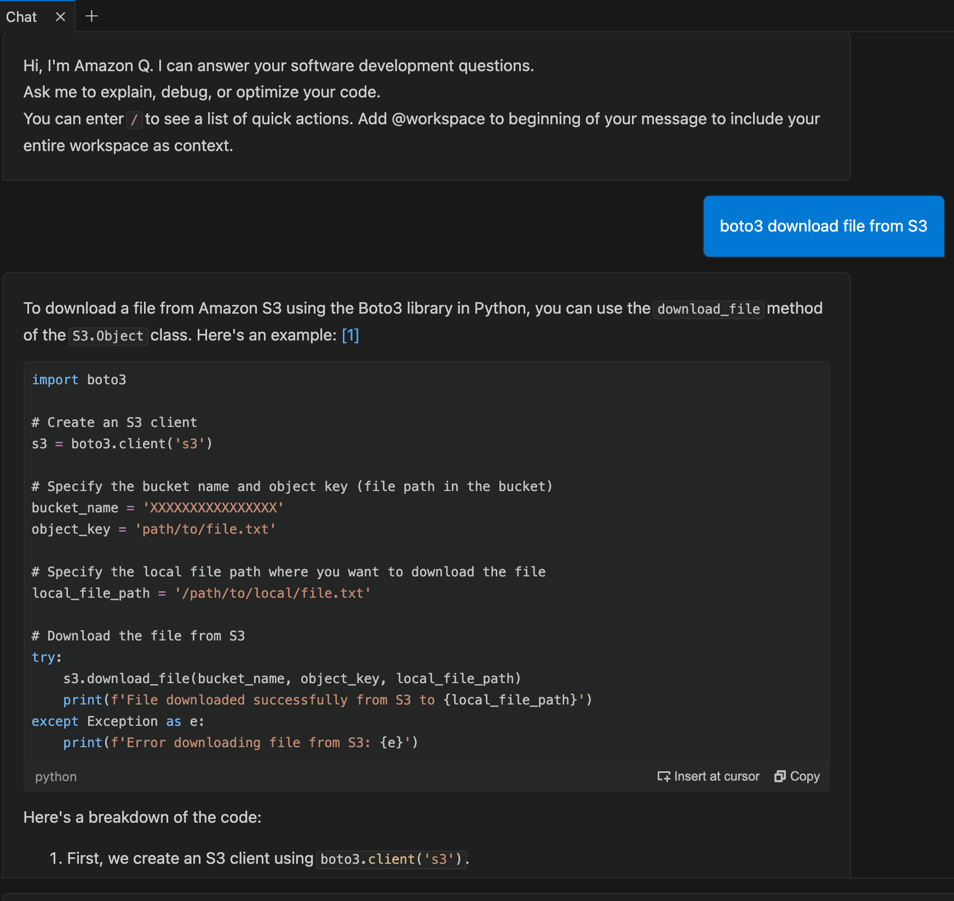This screenshot has width=954, height=901.
Task: Click the '# Create an S3 client' comment
Action: pos(114,423)
